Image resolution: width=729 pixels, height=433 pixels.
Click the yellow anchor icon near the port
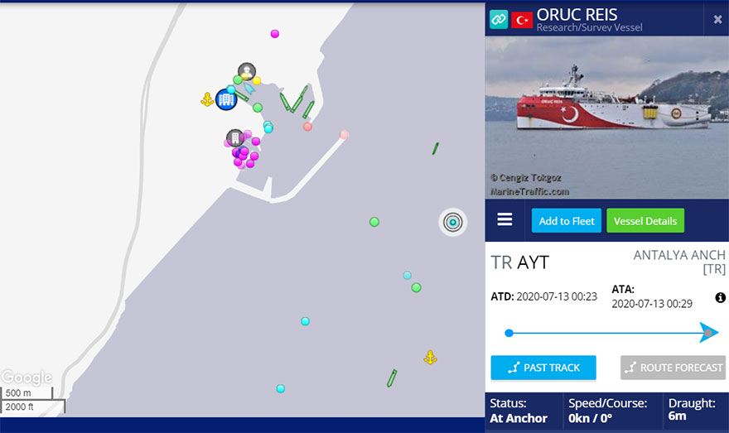[207, 99]
